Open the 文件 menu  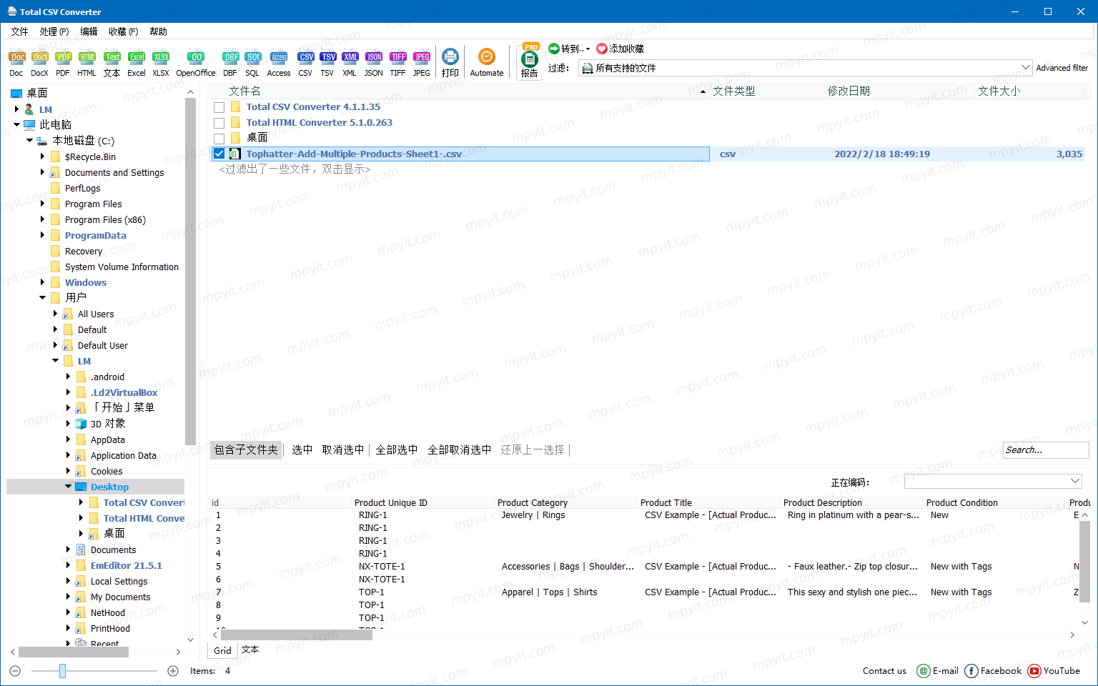pyautogui.click(x=20, y=31)
